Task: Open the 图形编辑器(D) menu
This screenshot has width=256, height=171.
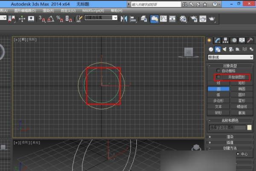Action: [x=25, y=11]
